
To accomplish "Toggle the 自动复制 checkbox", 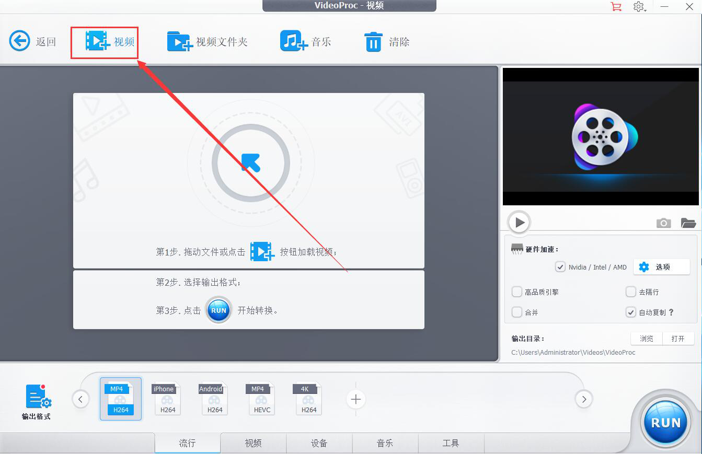I will 631,312.
